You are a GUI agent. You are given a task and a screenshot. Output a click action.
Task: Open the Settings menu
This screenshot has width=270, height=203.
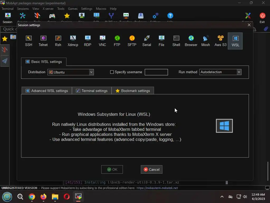pos(86,9)
